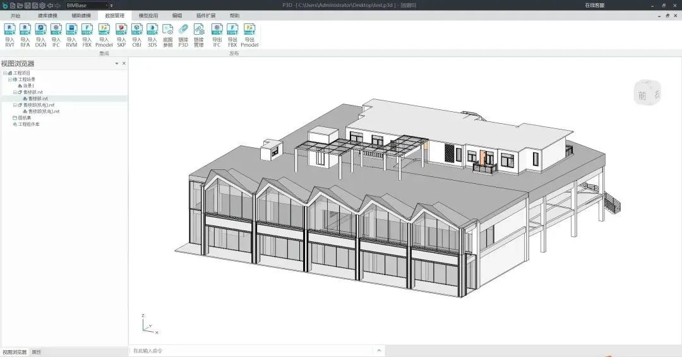Export model using 导出 FBX icon
The width and height of the screenshot is (682, 357).
232,35
